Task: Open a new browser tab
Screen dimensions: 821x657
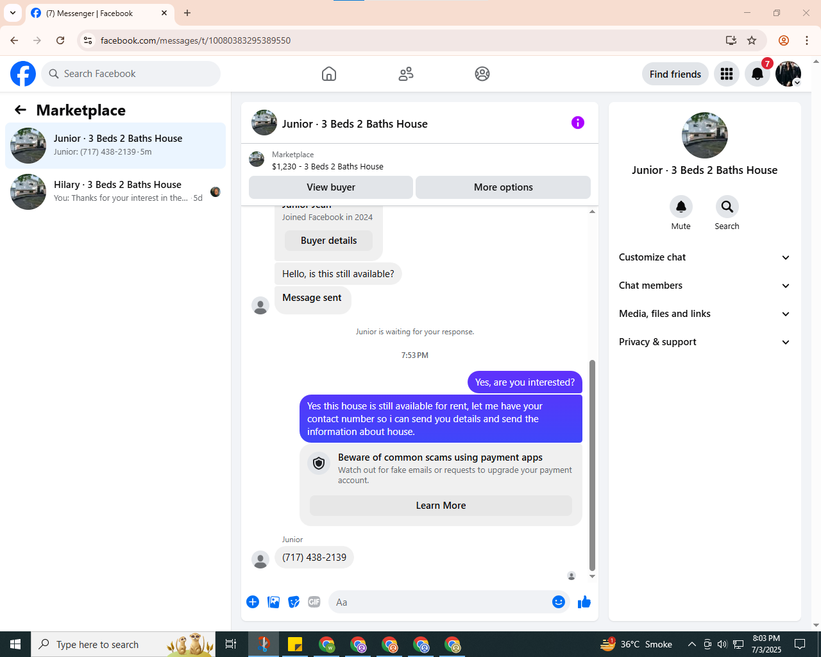Action: (187, 13)
